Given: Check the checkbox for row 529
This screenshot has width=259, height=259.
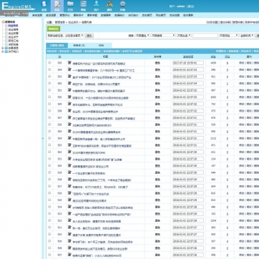Looking at the screenshot, I should point(49,104).
